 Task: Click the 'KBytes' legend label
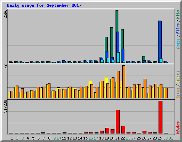click(x=178, y=127)
